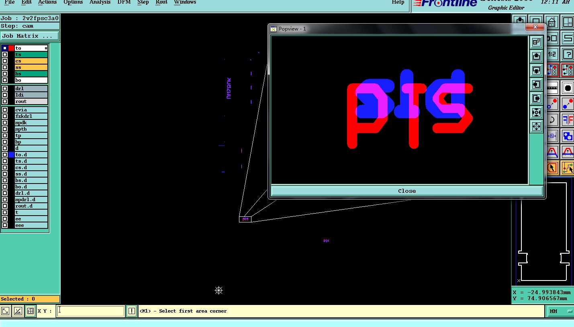Viewport: 574px width, 327px height.
Task: Click the Selected : 0 status label
Action: point(30,299)
